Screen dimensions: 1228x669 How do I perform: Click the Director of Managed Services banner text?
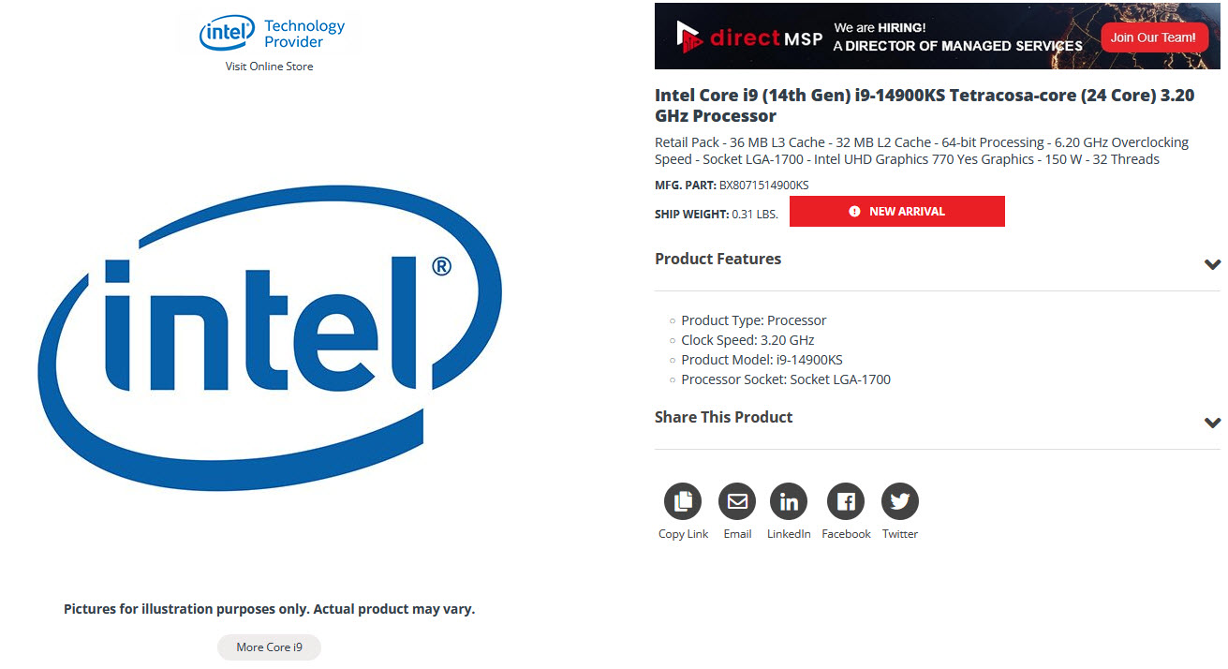pos(957,46)
